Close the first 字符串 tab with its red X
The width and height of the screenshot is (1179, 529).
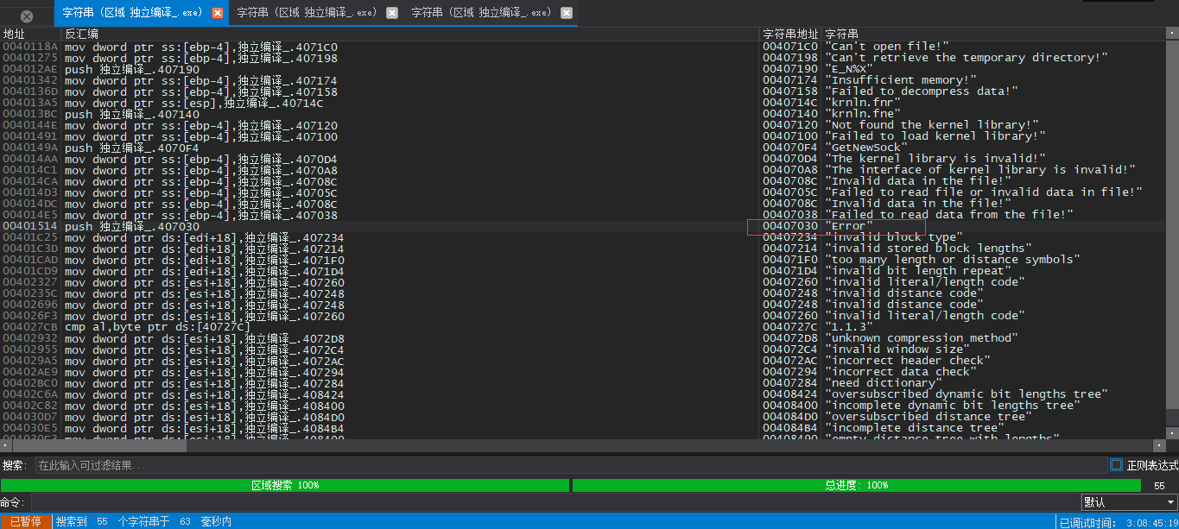pyautogui.click(x=218, y=13)
